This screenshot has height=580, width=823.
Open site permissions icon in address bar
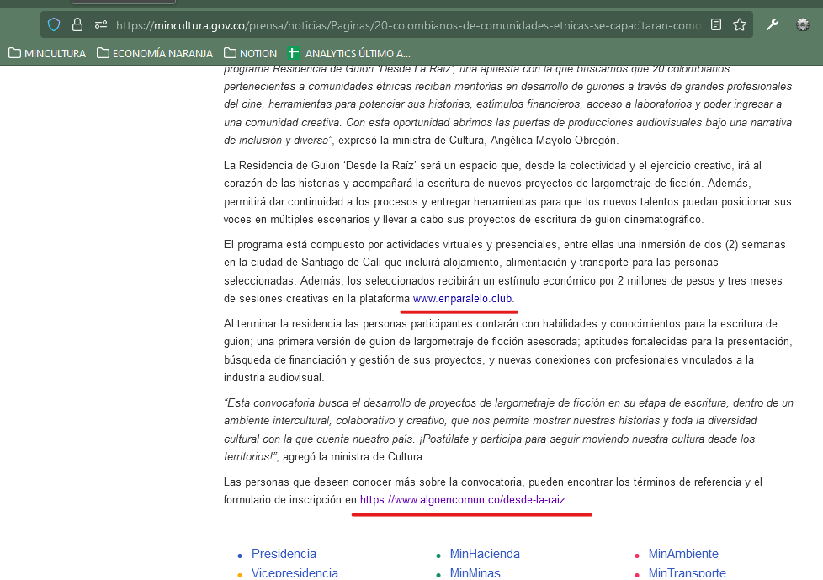pyautogui.click(x=101, y=24)
